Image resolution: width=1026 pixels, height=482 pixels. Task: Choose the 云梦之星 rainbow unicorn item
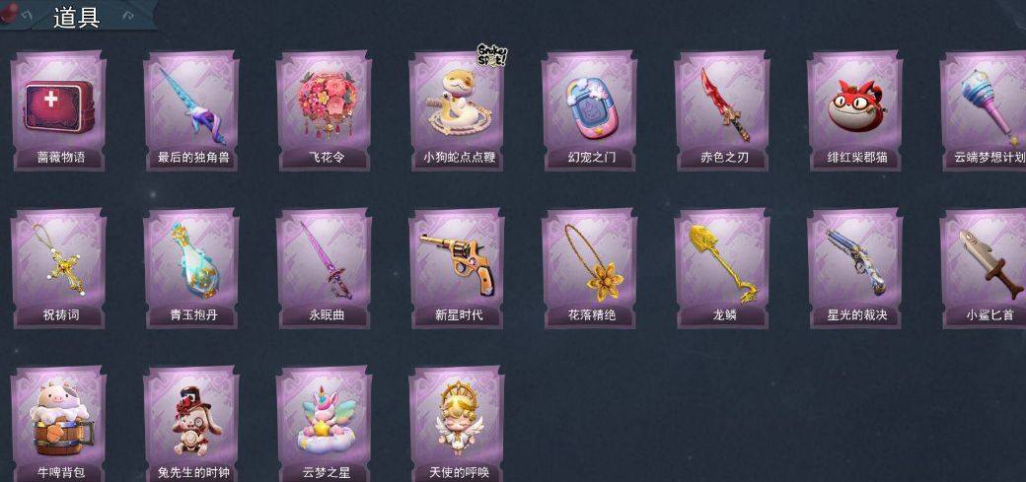tap(324, 424)
